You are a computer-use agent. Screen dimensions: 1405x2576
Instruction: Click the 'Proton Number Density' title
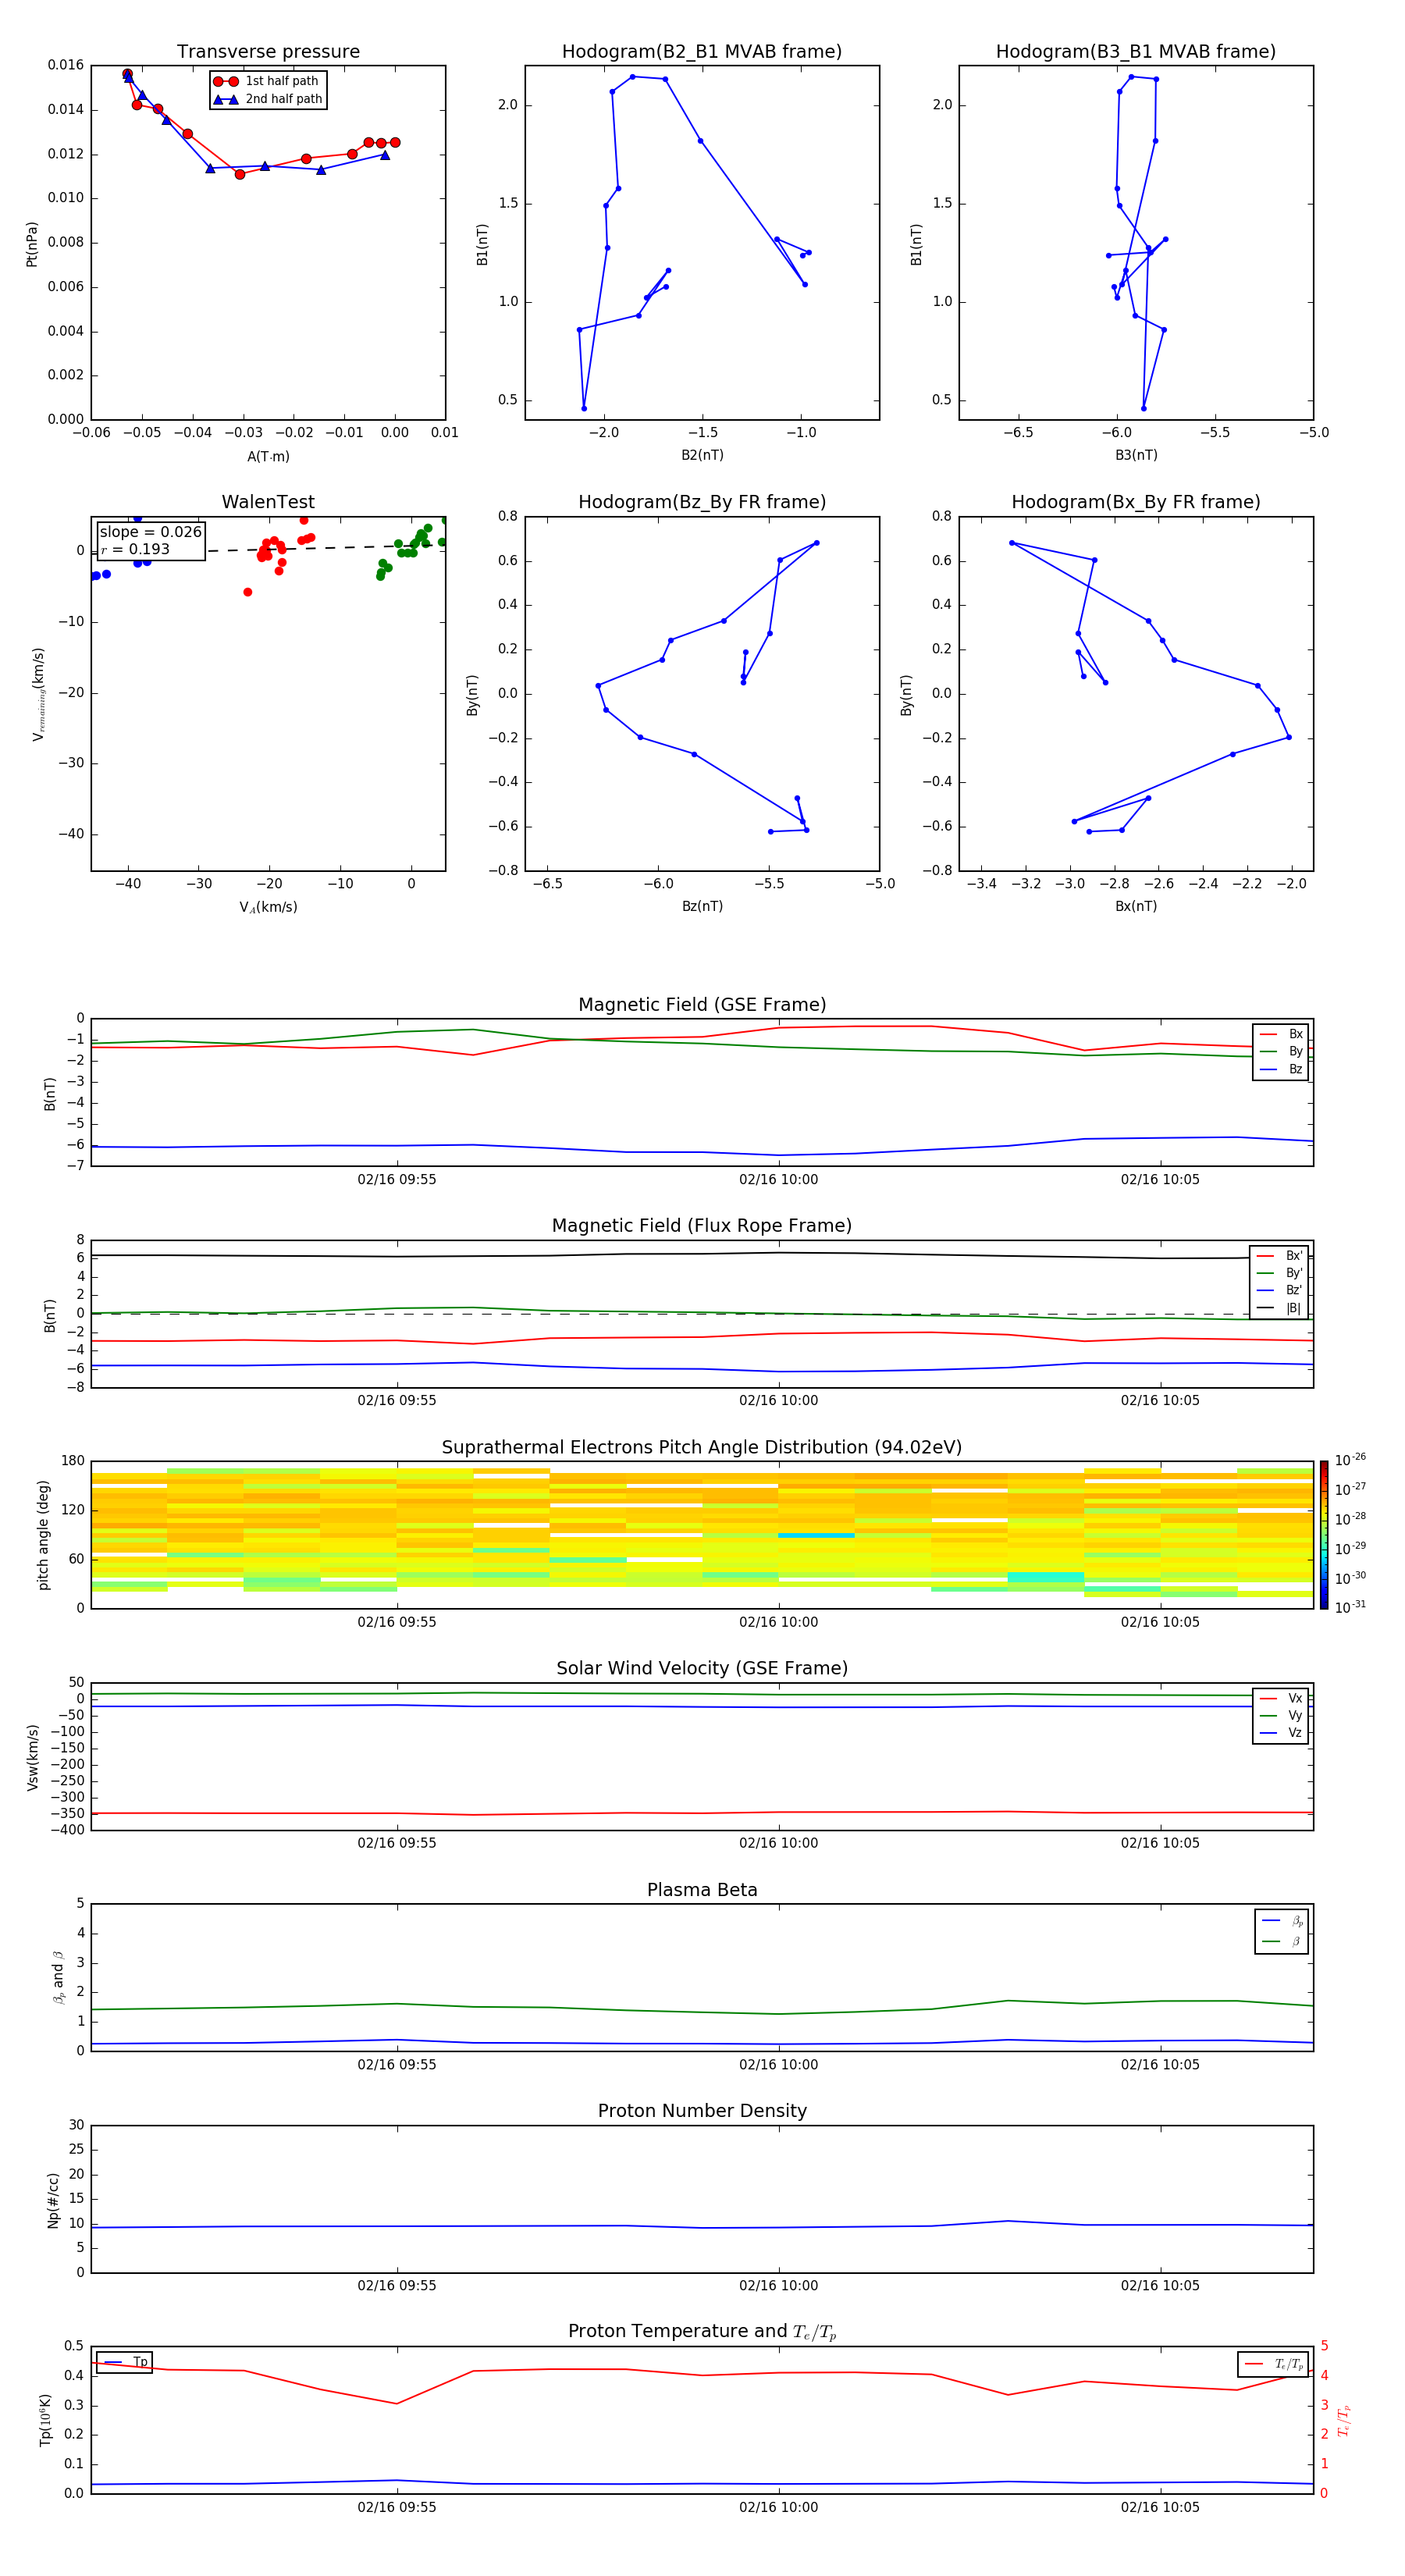pos(702,2111)
